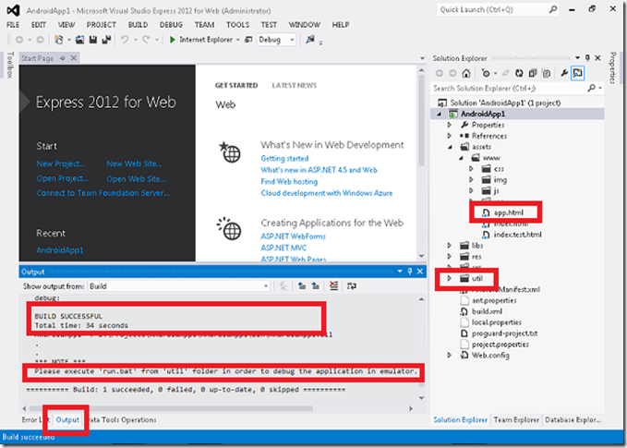Click the green Start debugging arrow
627x448 pixels.
[x=173, y=40]
